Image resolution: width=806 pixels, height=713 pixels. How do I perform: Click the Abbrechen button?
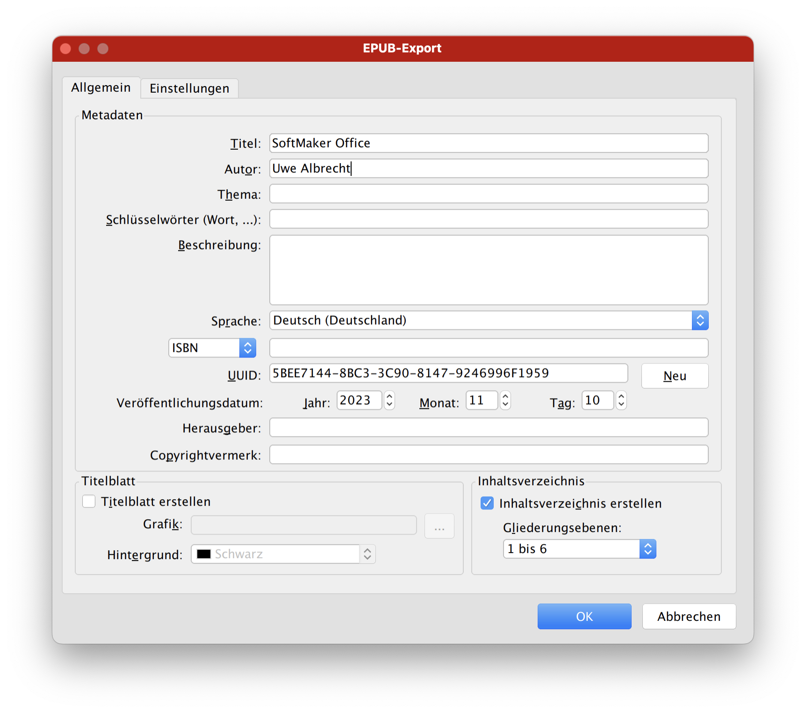689,616
